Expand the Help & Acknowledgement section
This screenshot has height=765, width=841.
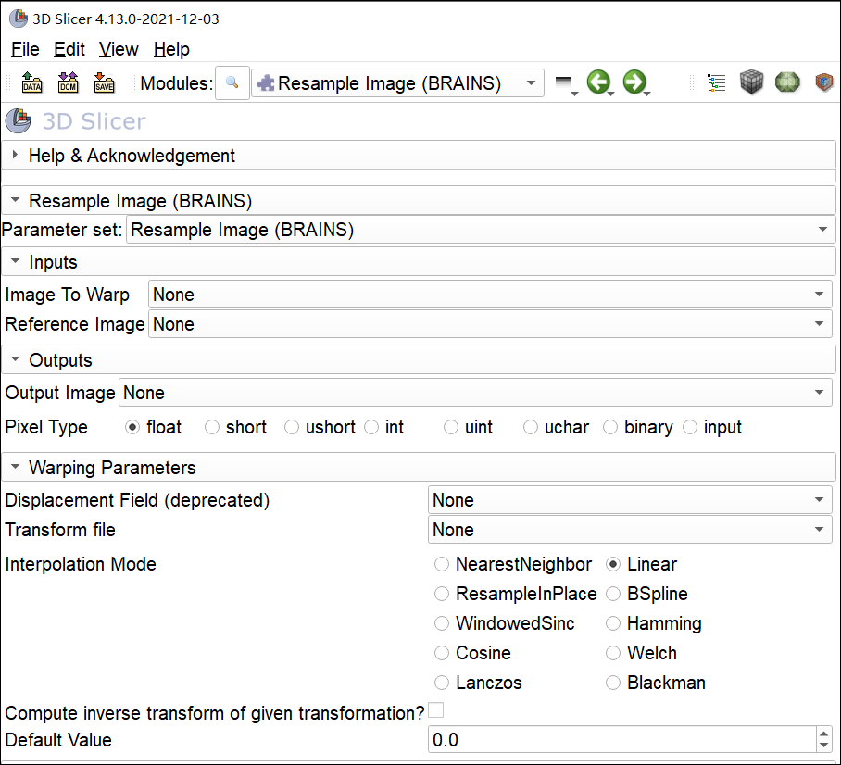[x=132, y=156]
